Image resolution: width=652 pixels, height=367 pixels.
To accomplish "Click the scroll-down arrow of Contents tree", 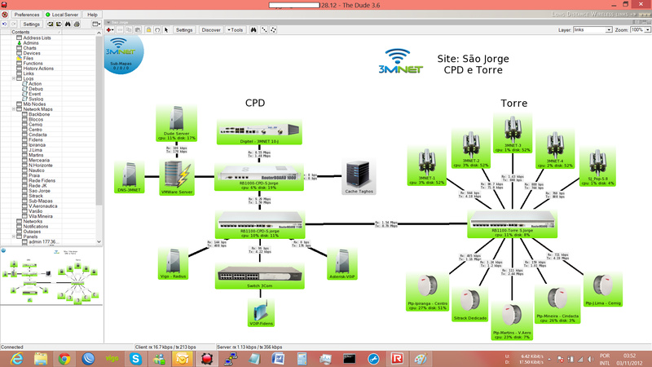I will (x=99, y=241).
